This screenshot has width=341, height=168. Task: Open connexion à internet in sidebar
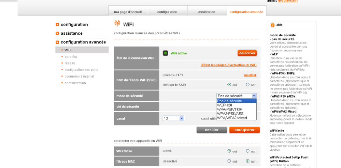tap(80, 76)
